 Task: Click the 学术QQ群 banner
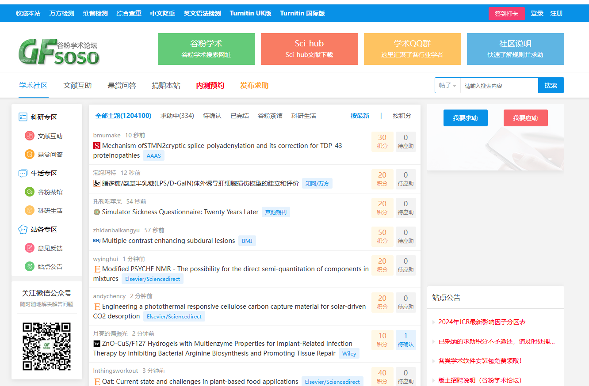[x=413, y=49]
